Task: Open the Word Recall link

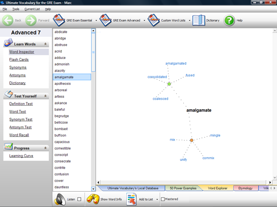Action: [x=19, y=135]
